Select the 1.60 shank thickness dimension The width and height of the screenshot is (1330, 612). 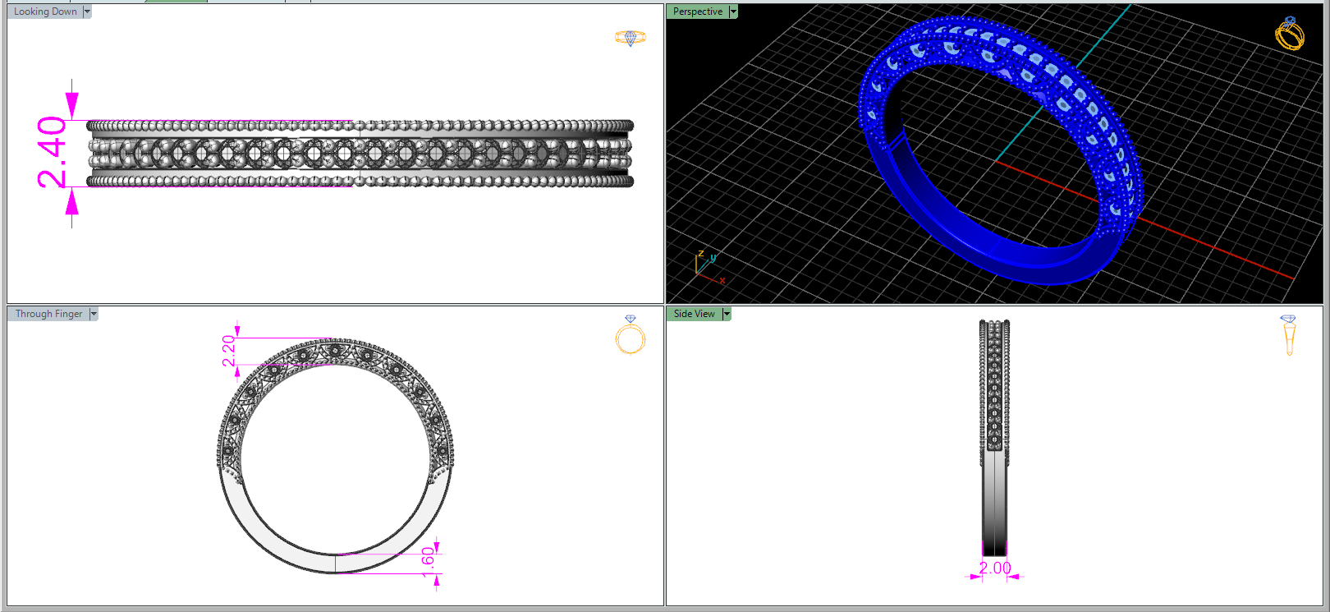click(x=428, y=563)
